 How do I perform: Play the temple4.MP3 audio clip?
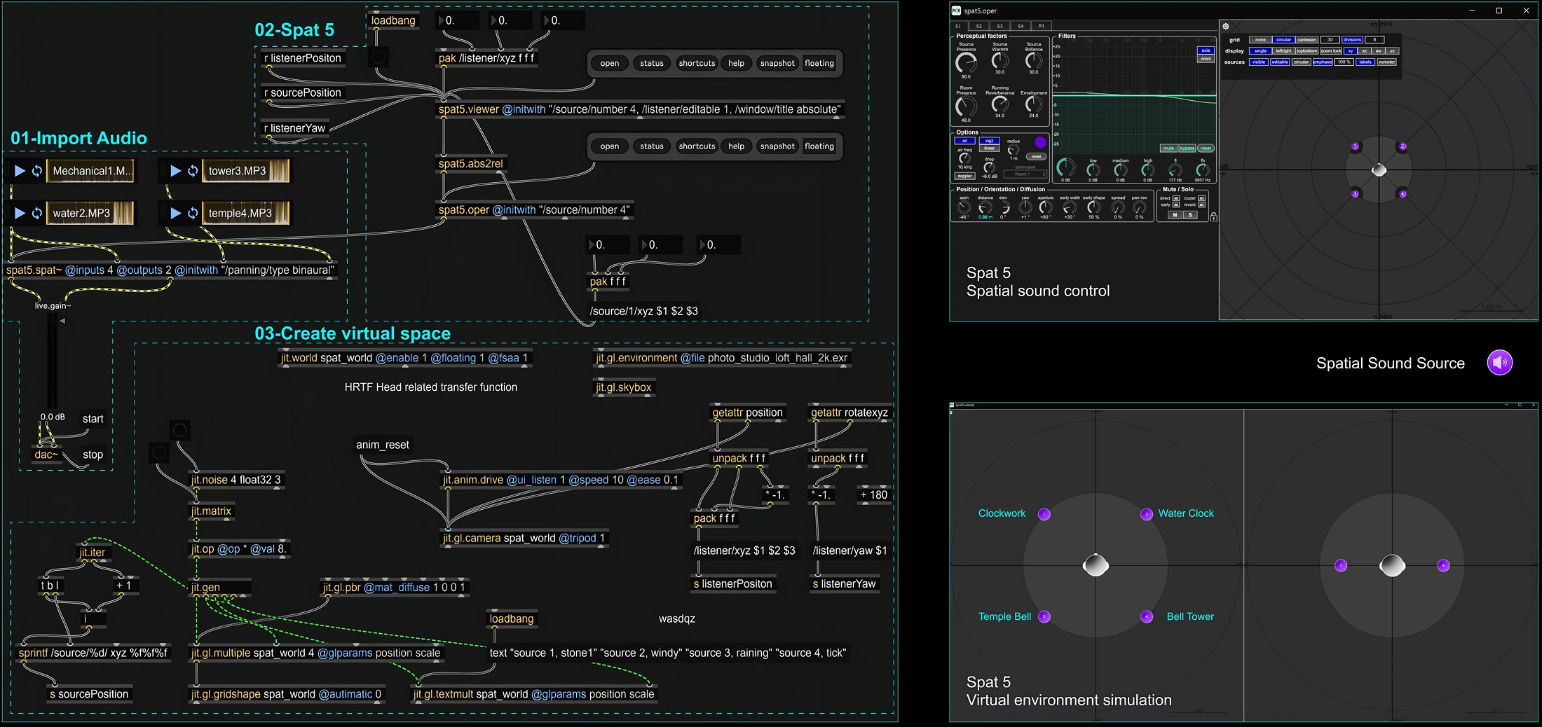tap(176, 213)
